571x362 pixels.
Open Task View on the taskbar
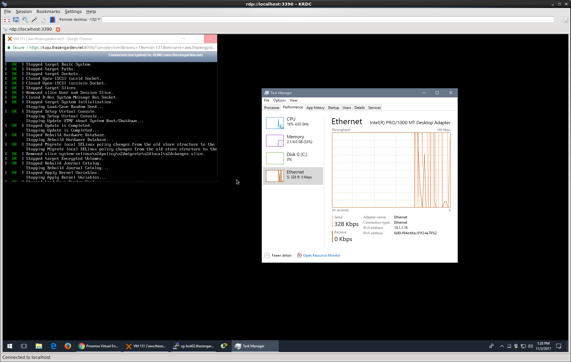coord(24,346)
